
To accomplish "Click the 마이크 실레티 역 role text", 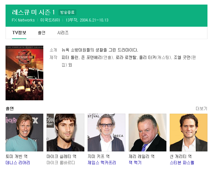I will click(62, 156).
